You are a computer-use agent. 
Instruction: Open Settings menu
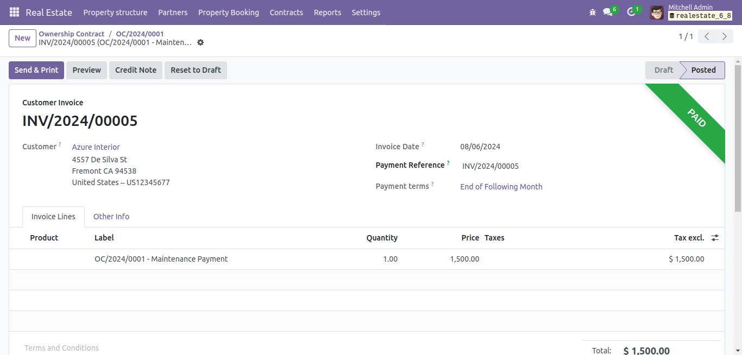tap(366, 12)
